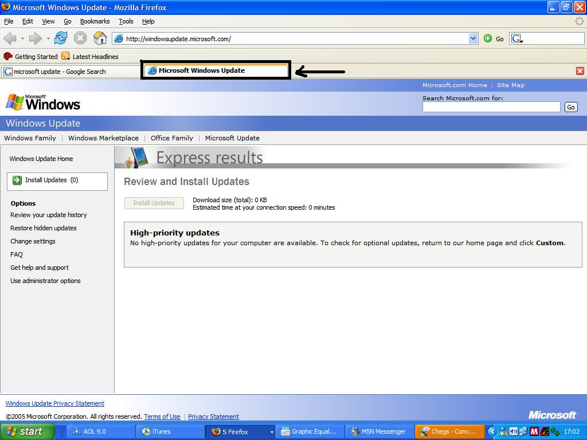Click the system clock showing 17:02
The height and width of the screenshot is (440, 587).
click(x=572, y=431)
